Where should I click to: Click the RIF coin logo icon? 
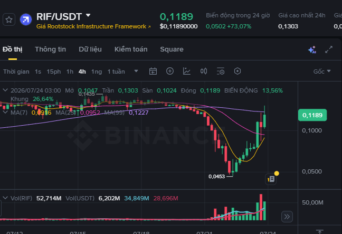click(x=26, y=19)
